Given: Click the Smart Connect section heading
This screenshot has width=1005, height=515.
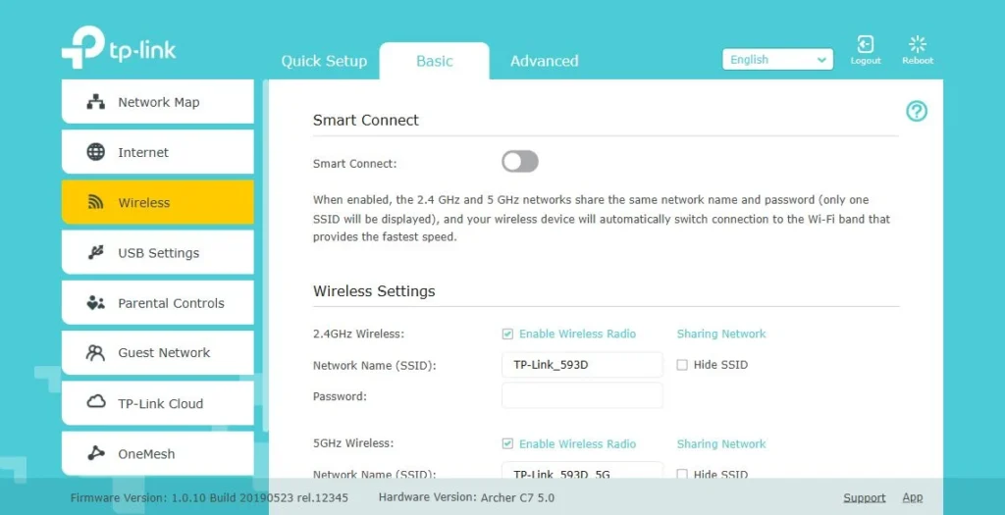Looking at the screenshot, I should pos(365,120).
